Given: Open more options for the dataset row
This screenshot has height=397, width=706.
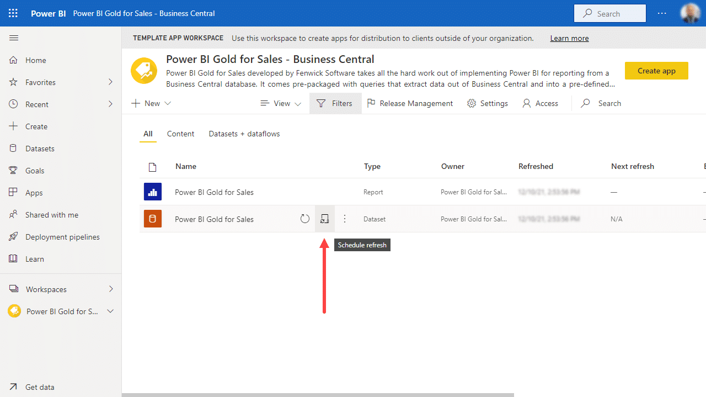Looking at the screenshot, I should [x=344, y=219].
